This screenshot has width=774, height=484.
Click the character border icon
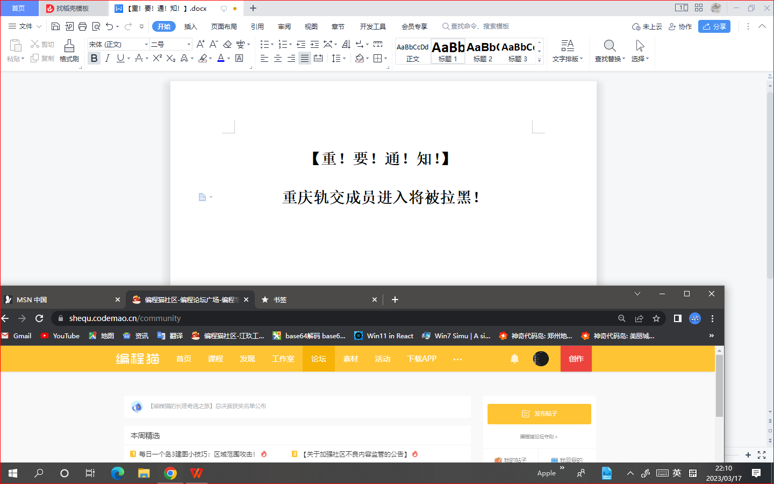click(239, 58)
